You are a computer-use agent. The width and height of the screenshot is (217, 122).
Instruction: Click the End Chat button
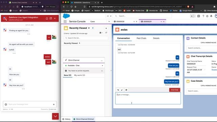pos(175,90)
